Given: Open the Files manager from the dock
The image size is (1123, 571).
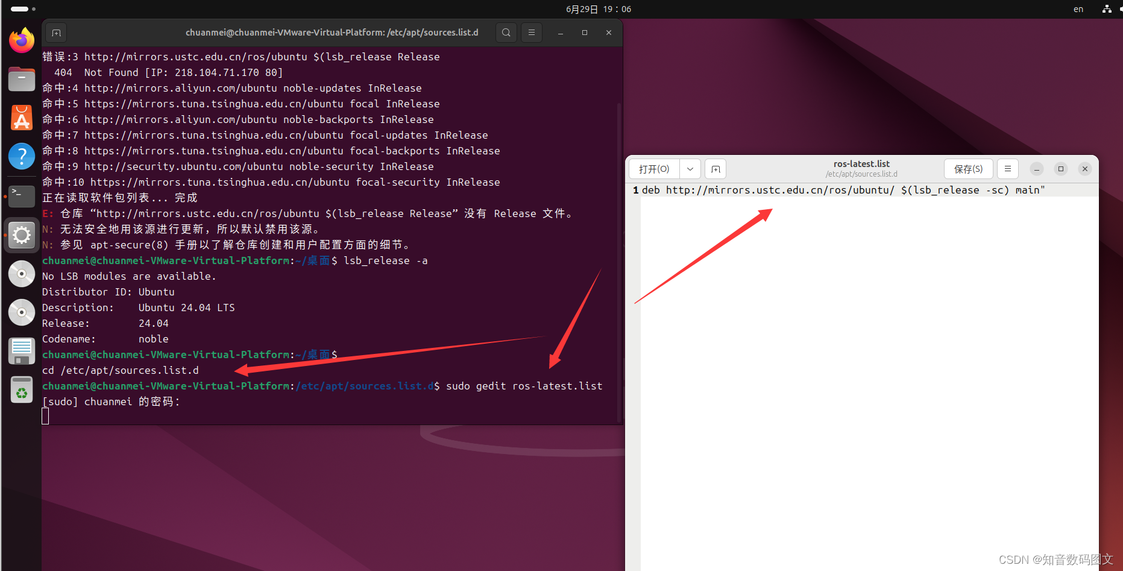Looking at the screenshot, I should click(21, 79).
